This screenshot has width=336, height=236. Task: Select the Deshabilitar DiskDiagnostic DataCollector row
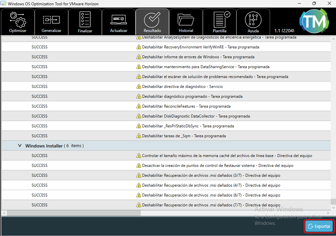pyautogui.click(x=196, y=116)
